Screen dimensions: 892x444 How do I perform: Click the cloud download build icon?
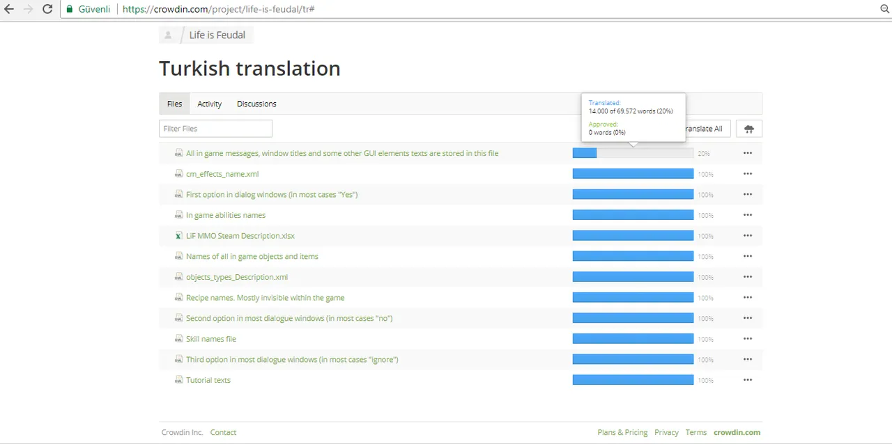click(x=749, y=129)
